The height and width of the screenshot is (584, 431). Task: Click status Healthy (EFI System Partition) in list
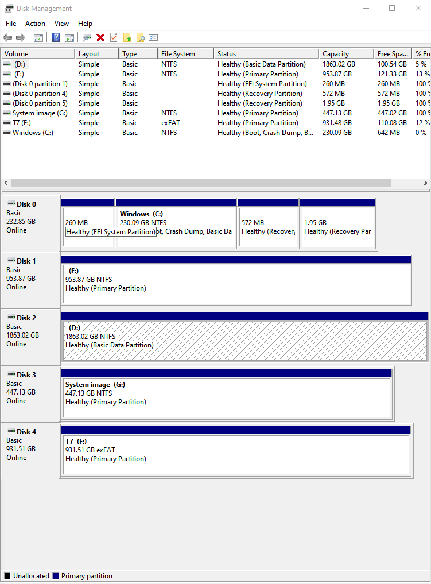(x=262, y=84)
